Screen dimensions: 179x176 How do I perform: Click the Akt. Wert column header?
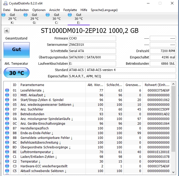[x=95, y=85]
